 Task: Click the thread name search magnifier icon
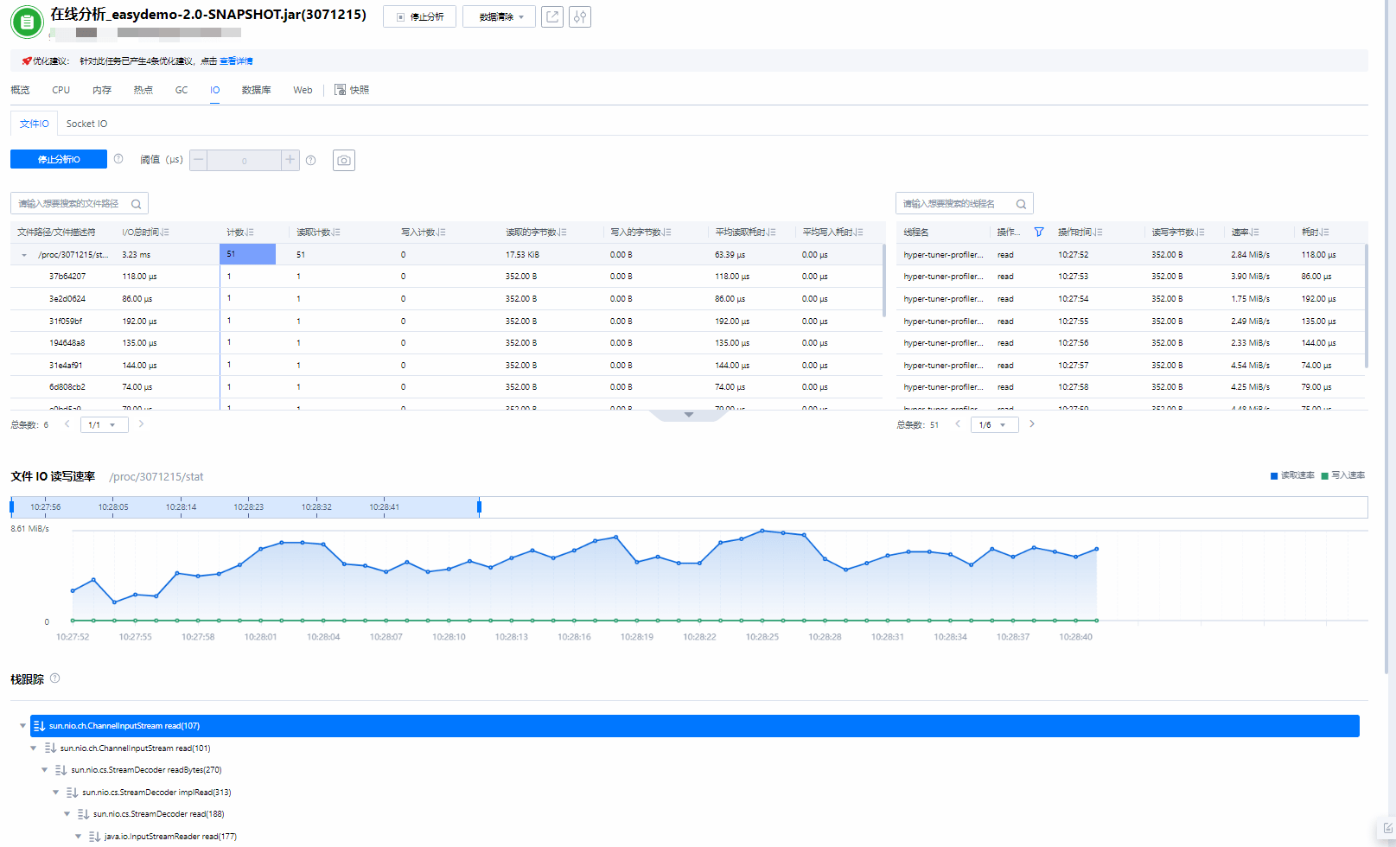(x=1022, y=204)
